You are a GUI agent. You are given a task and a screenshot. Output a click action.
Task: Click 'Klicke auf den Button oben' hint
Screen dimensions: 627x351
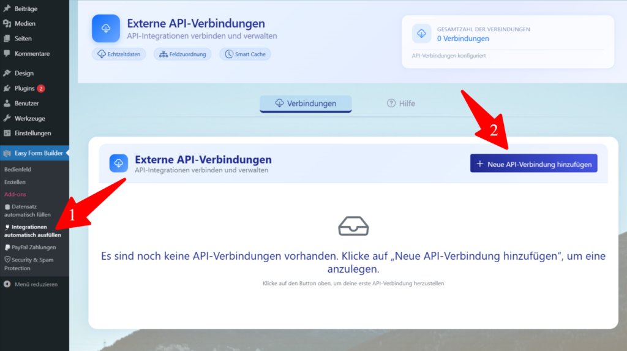353,283
